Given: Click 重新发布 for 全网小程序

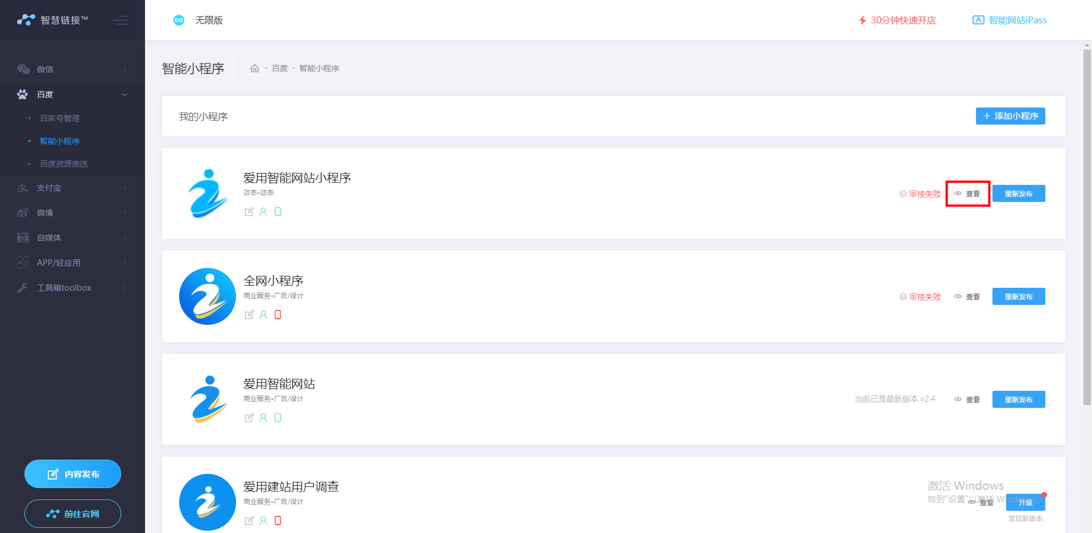Looking at the screenshot, I should tap(1019, 296).
